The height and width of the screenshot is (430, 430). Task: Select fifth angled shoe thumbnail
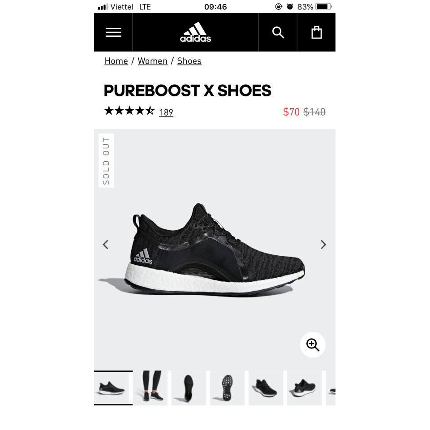click(x=266, y=388)
